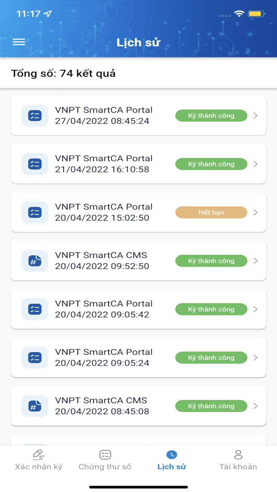Click the battery indicator in the status bar

tap(255, 13)
